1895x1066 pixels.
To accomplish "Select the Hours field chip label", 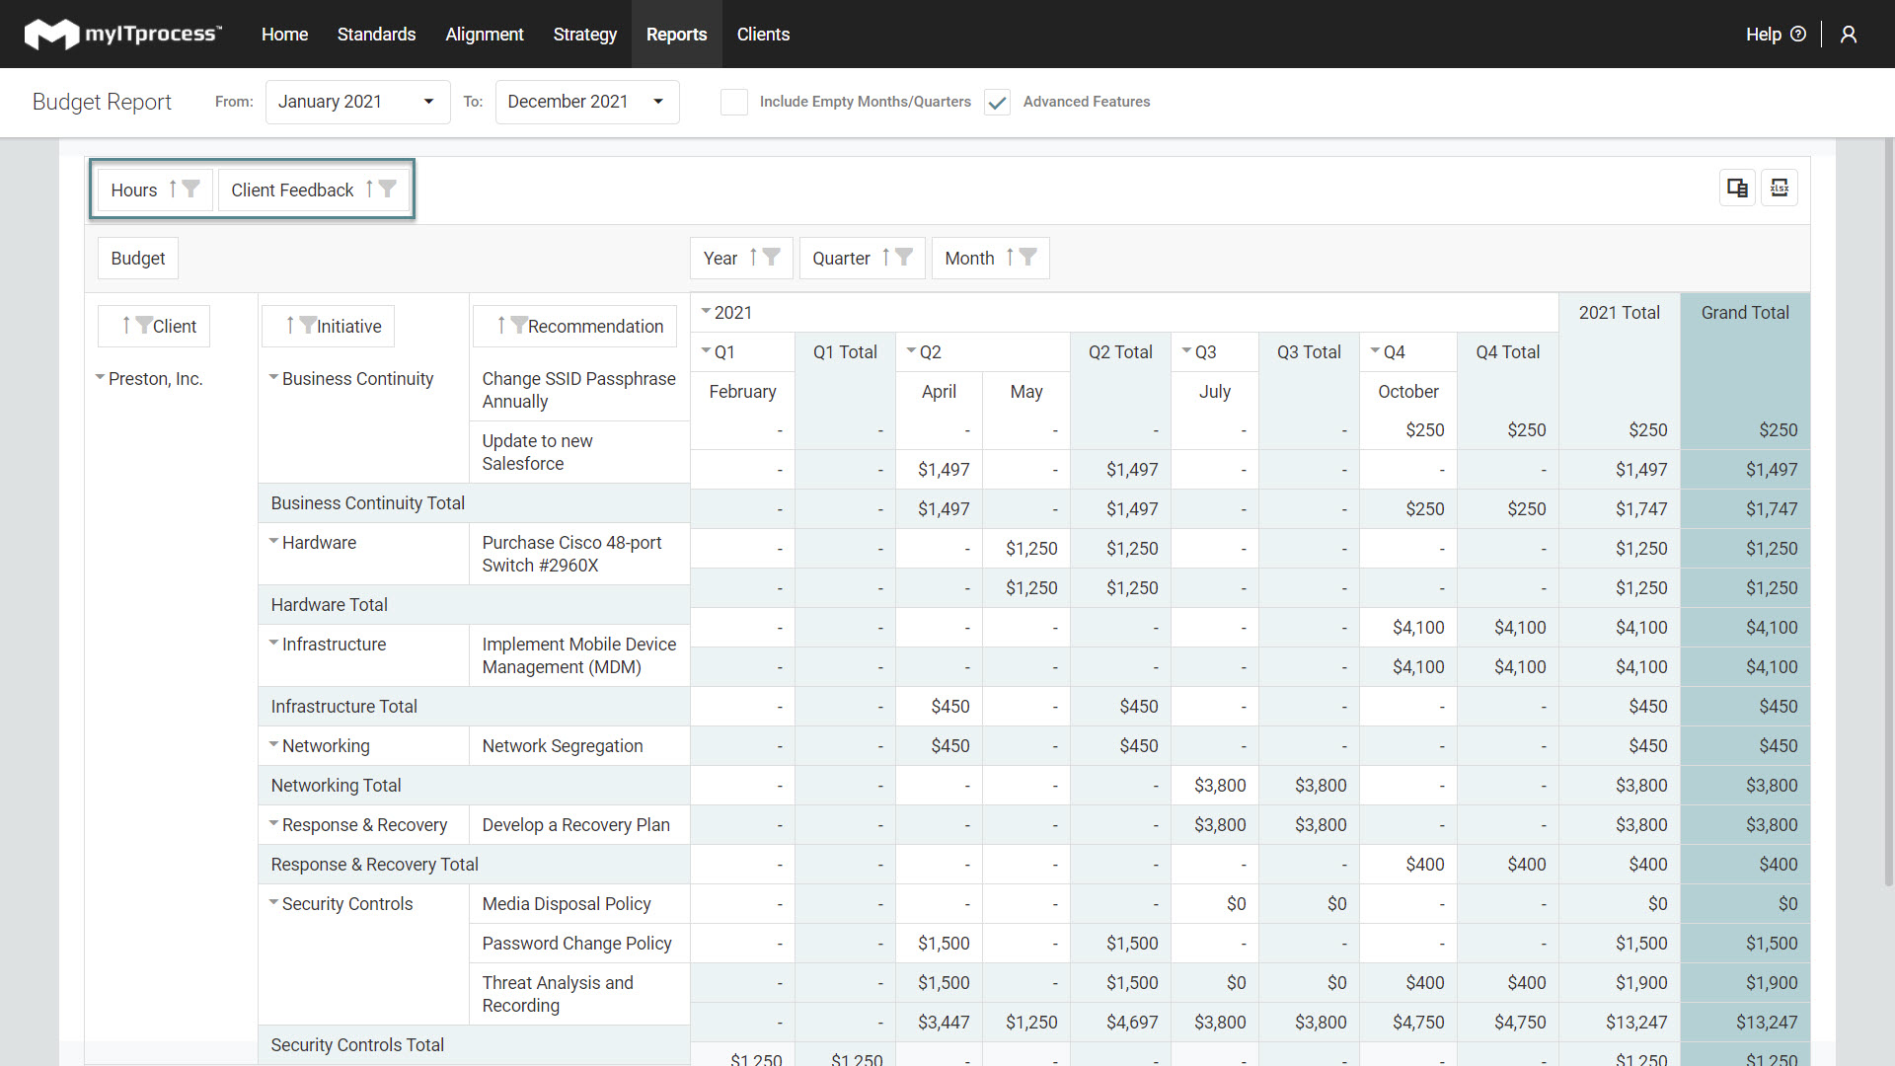I will point(134,190).
